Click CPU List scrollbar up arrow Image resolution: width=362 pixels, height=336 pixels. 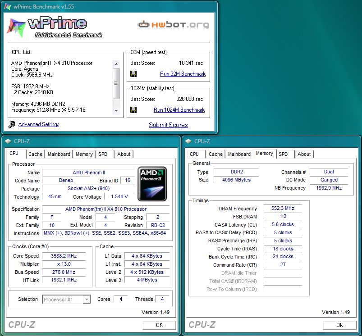(116, 64)
